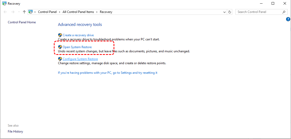Click the Advanced recovery tools heading
The height and width of the screenshot is (139, 291).
(80, 25)
